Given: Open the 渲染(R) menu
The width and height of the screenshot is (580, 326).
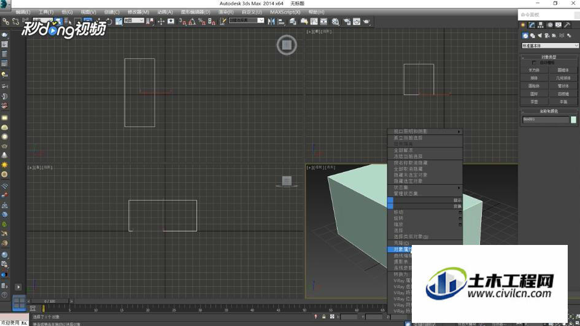Looking at the screenshot, I should 226,12.
